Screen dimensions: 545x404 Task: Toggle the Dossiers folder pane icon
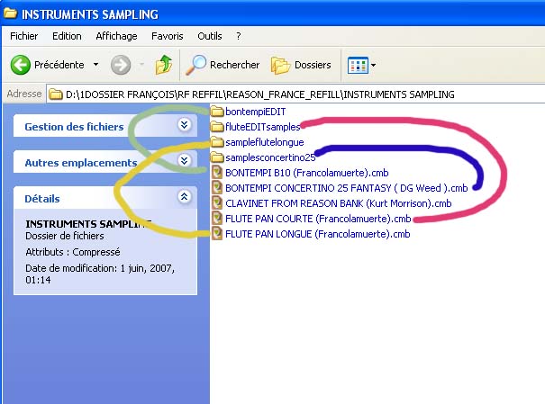click(280, 66)
